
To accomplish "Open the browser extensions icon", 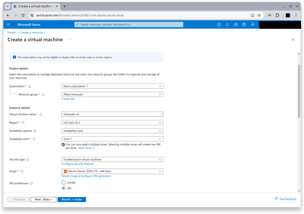I will [x=277, y=15].
